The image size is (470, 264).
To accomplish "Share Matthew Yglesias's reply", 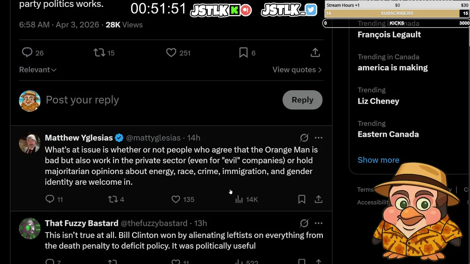I will (318, 199).
